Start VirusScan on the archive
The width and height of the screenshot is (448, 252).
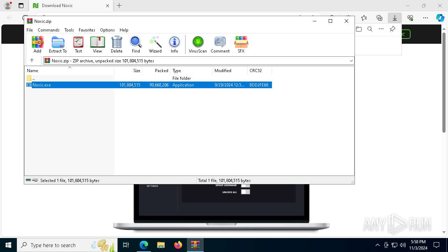[x=198, y=44]
